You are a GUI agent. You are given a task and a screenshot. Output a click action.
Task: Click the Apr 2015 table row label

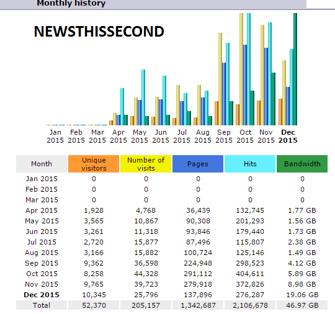coord(42,210)
